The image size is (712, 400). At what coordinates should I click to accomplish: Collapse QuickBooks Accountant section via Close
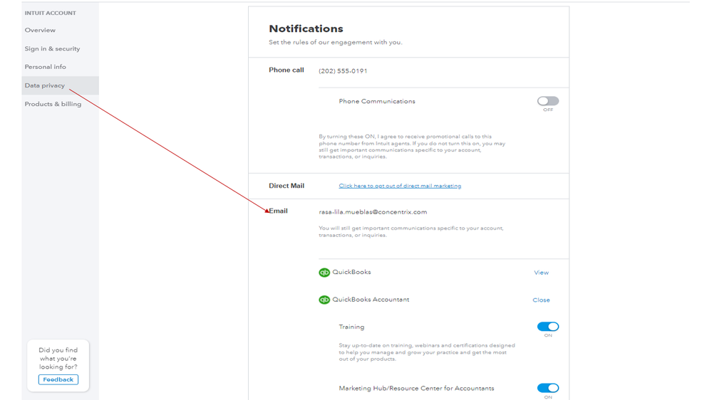tap(541, 300)
